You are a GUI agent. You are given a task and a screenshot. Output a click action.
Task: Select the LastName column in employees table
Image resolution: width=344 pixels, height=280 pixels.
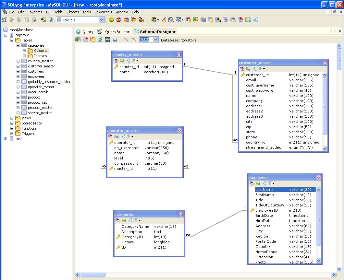click(271, 190)
